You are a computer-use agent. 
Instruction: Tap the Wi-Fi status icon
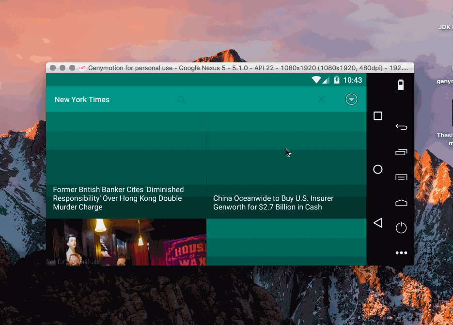coord(316,80)
